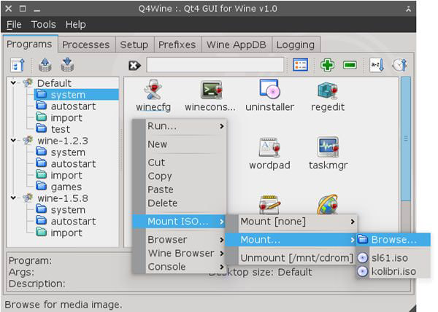Select Mount ISO... context menu entry
Viewport: 438px width, 312px height.
(x=179, y=222)
